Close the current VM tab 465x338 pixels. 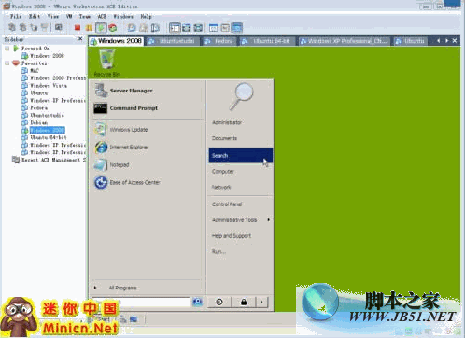tap(455, 41)
